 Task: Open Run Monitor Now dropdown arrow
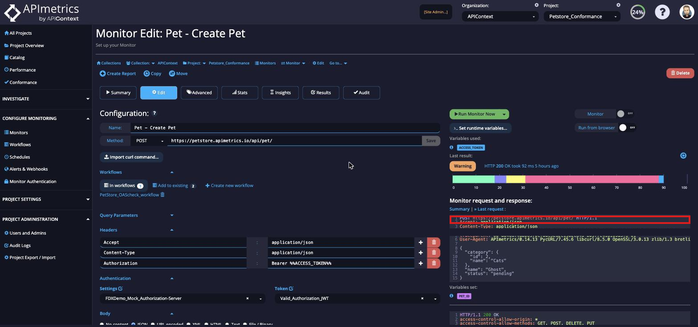[x=504, y=114]
